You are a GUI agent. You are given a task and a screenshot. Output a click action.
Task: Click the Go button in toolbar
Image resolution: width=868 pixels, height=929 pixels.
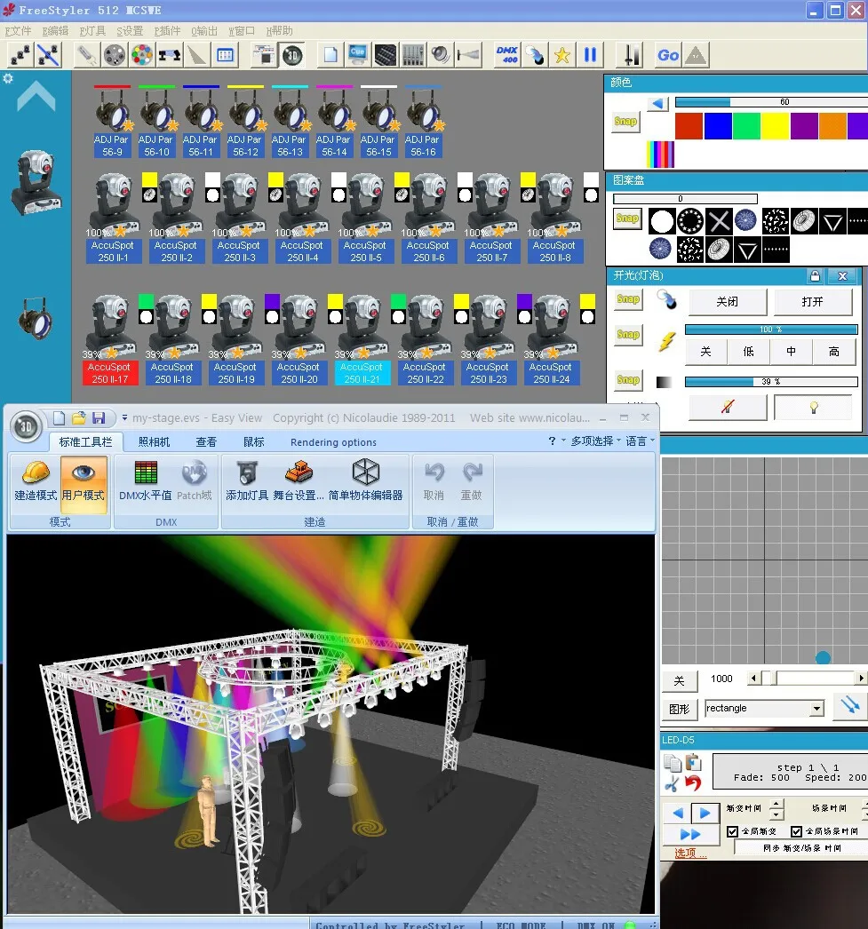[668, 55]
